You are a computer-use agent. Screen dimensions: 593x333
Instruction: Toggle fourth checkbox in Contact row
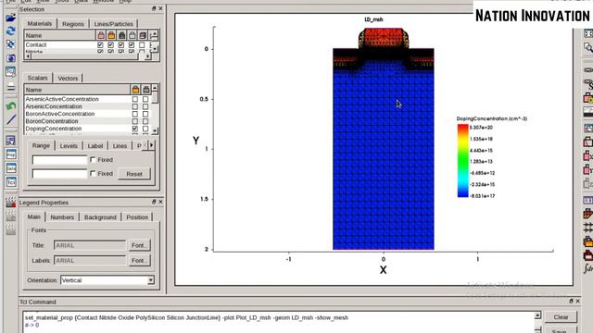click(x=132, y=44)
